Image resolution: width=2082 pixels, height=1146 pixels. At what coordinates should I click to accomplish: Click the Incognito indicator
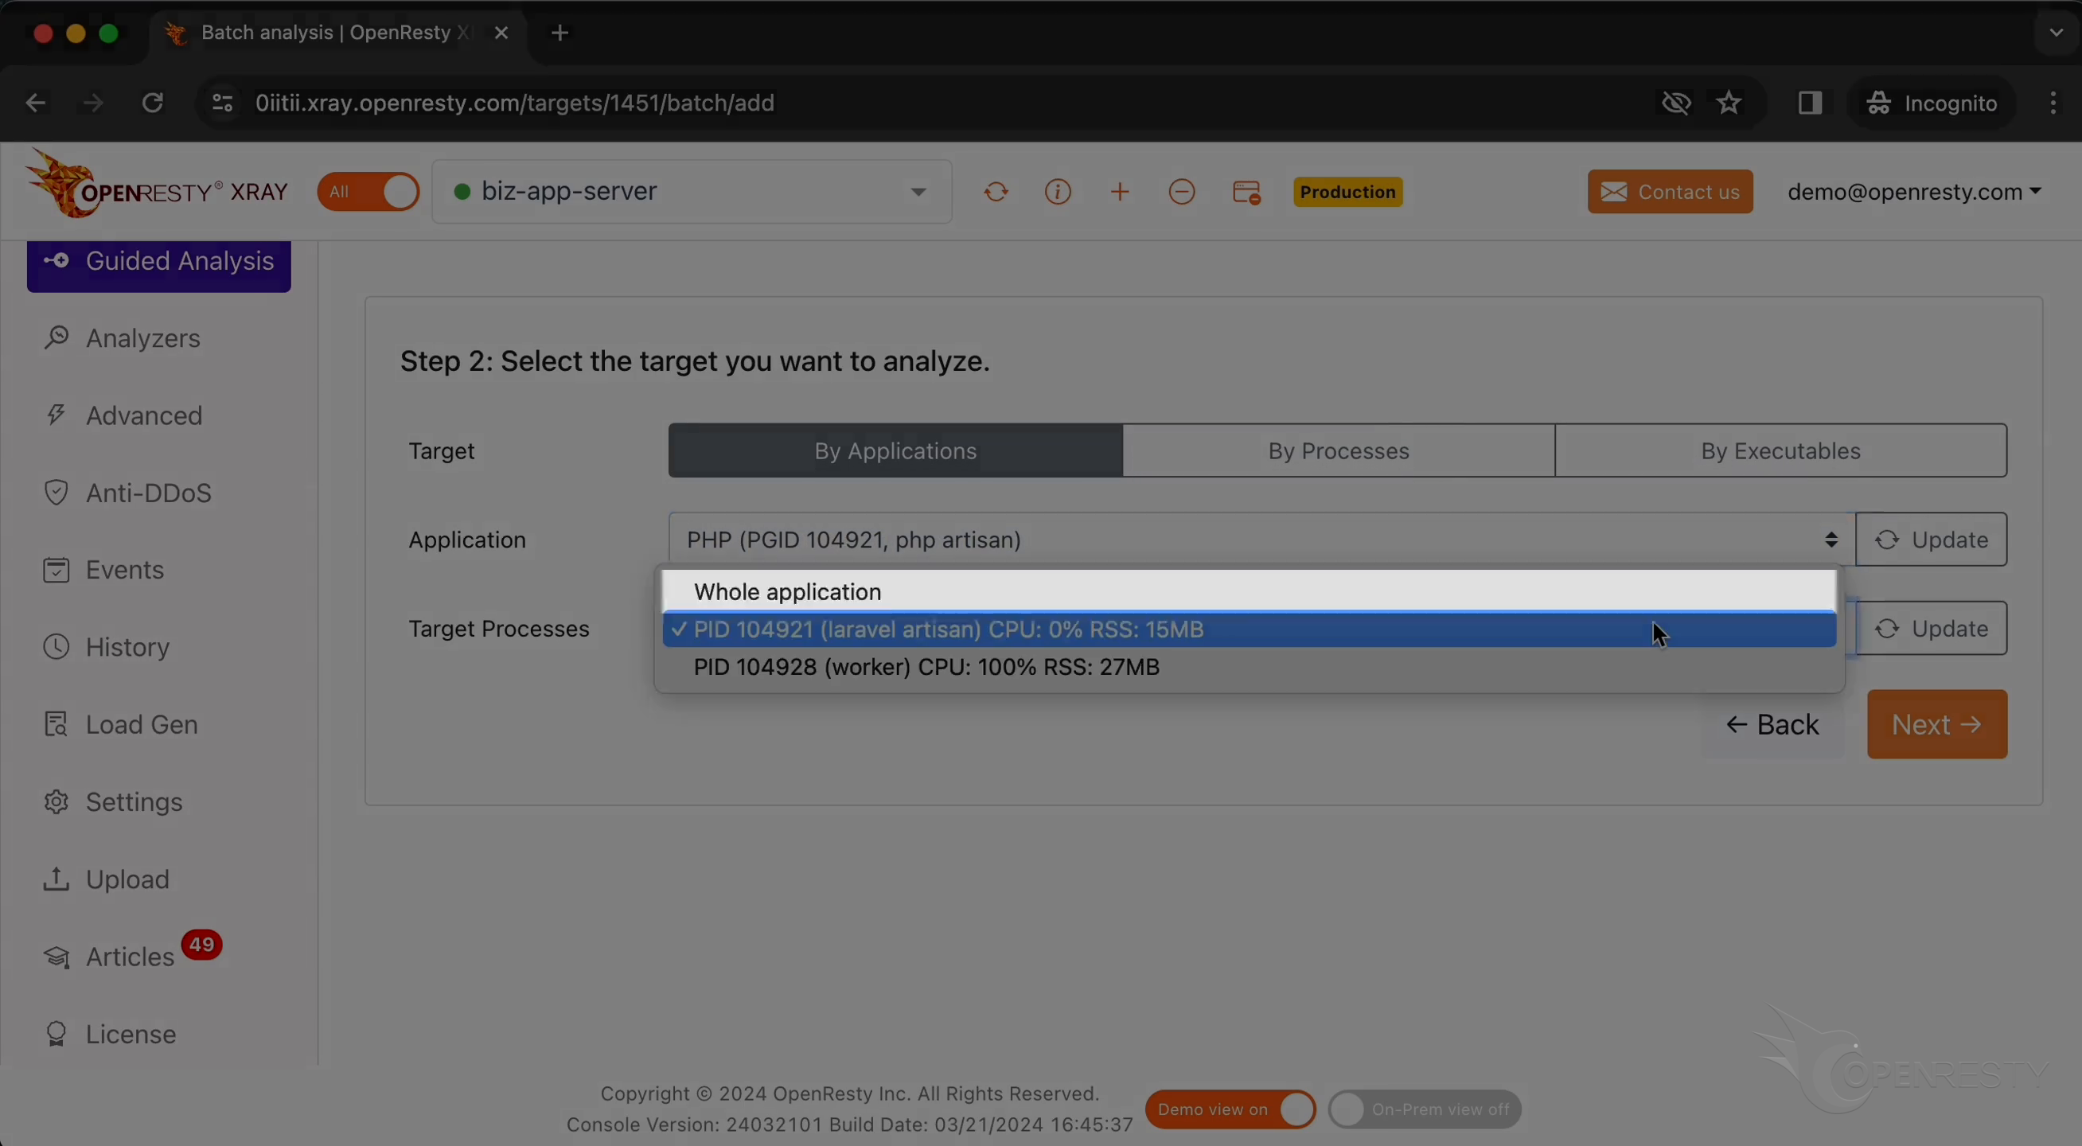pyautogui.click(x=1932, y=103)
